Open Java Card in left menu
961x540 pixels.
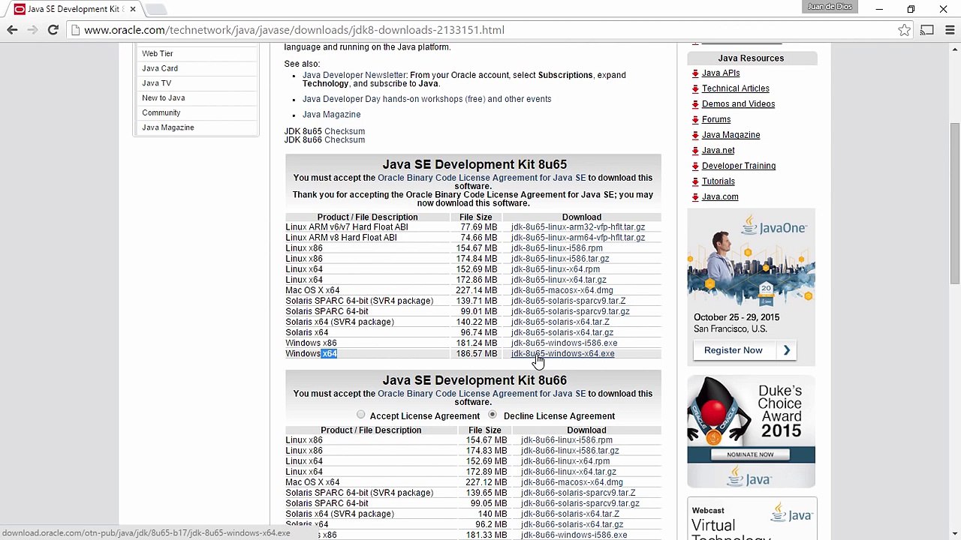coord(160,68)
